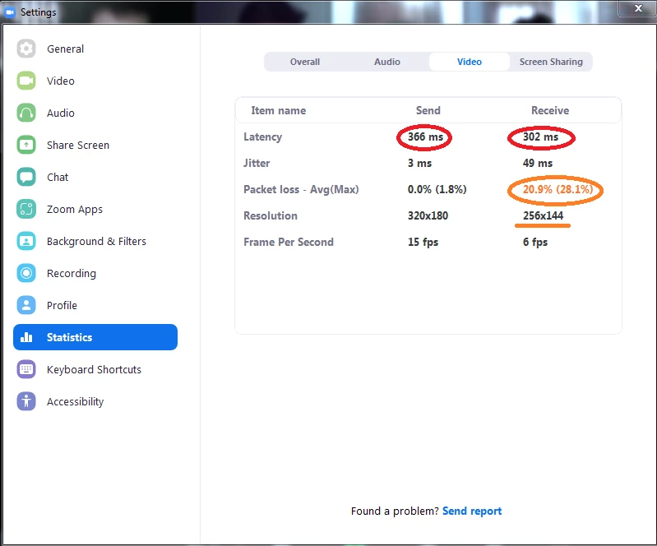This screenshot has width=657, height=546.
Task: Open Recording settings
Action: 72,274
